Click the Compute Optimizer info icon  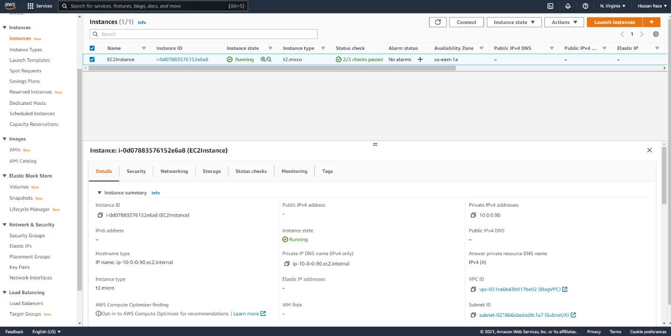tap(98, 313)
